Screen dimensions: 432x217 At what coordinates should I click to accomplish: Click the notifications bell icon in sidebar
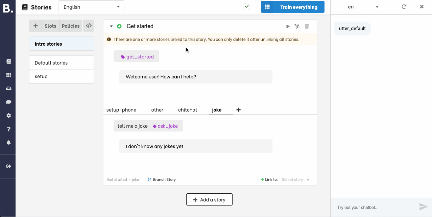pos(8,142)
